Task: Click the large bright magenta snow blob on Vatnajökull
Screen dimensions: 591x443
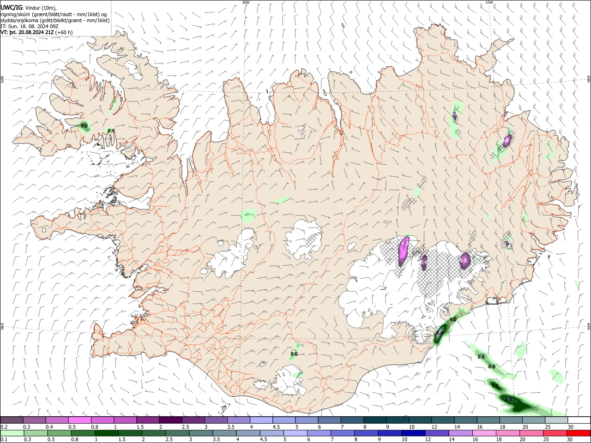Action: (404, 251)
